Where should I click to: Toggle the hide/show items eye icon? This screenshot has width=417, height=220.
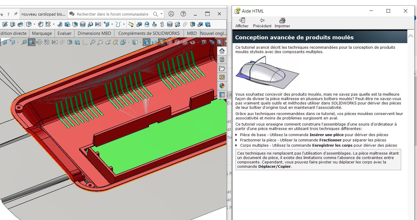click(x=192, y=42)
